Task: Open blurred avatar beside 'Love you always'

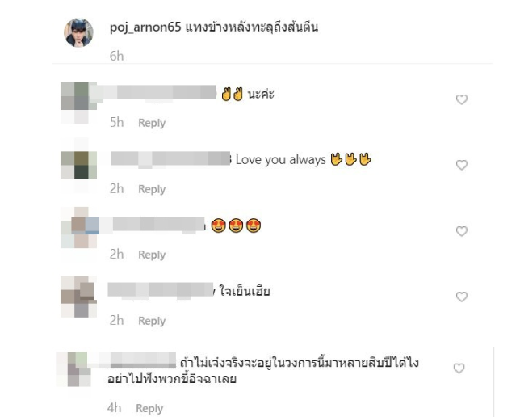Action: pos(78,165)
